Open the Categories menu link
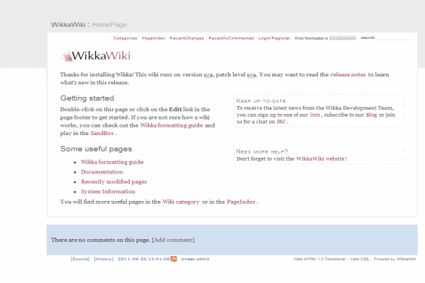 [x=125, y=38]
